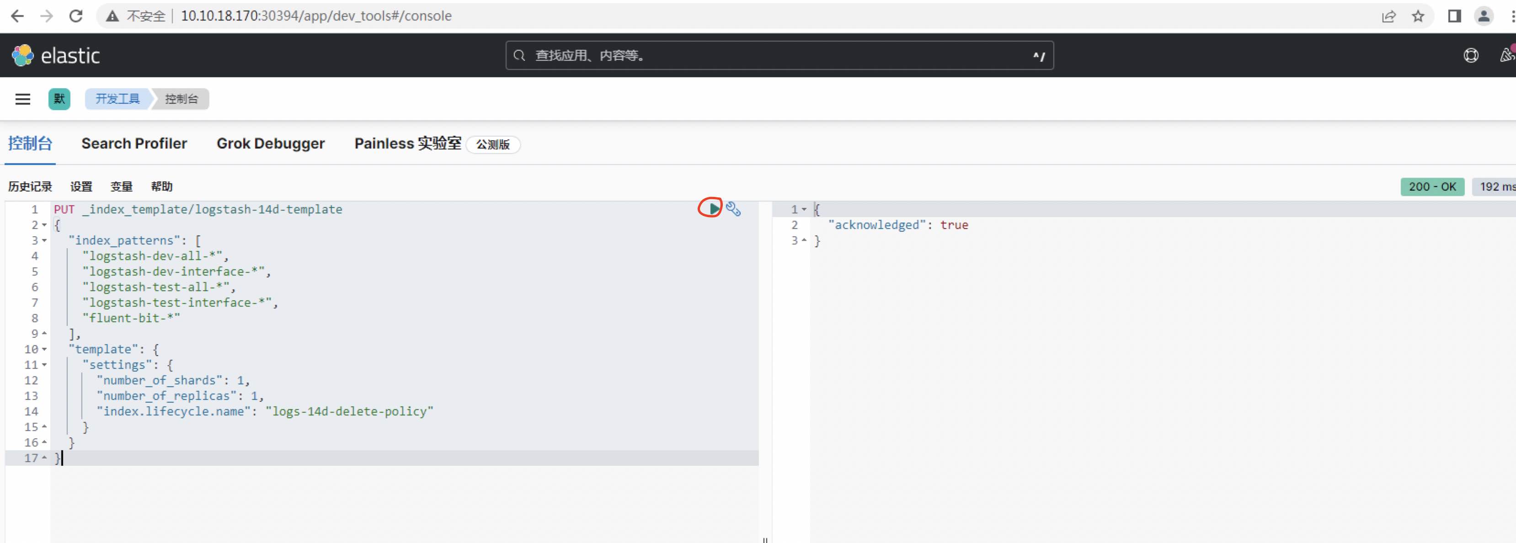
Task: Open the wrench request options icon
Action: 733,209
